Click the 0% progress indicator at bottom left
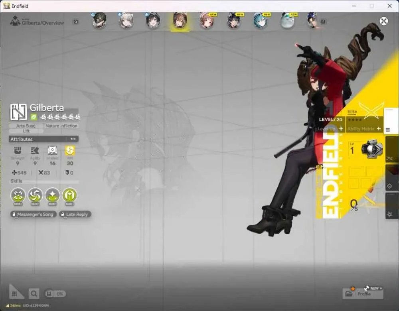The height and width of the screenshot is (311, 399). [x=55, y=294]
